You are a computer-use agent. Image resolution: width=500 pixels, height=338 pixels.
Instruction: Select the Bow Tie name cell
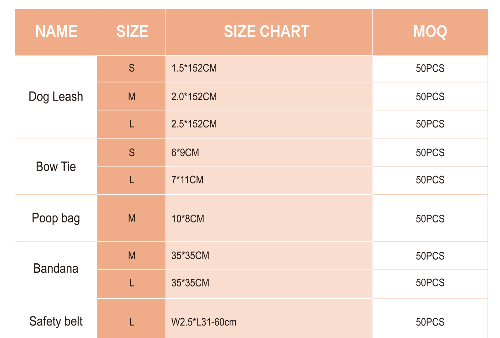pos(56,167)
